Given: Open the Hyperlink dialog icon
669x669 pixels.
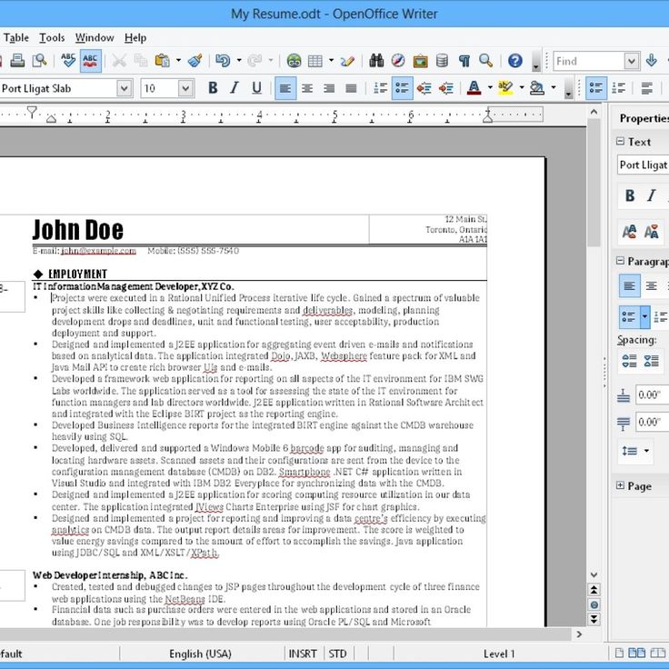Looking at the screenshot, I should click(x=294, y=61).
